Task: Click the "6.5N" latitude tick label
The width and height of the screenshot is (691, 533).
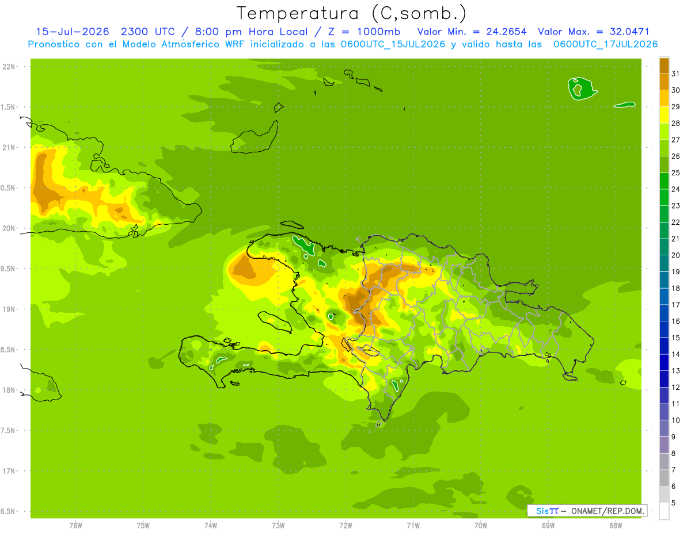Action: (9, 511)
